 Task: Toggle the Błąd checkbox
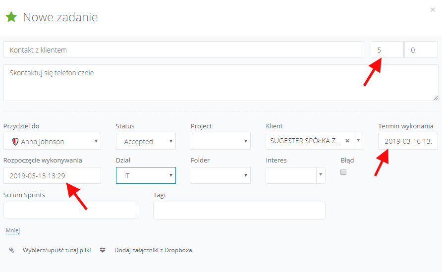pyautogui.click(x=343, y=172)
